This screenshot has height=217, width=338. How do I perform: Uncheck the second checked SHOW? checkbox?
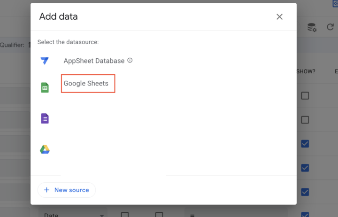[305, 168]
